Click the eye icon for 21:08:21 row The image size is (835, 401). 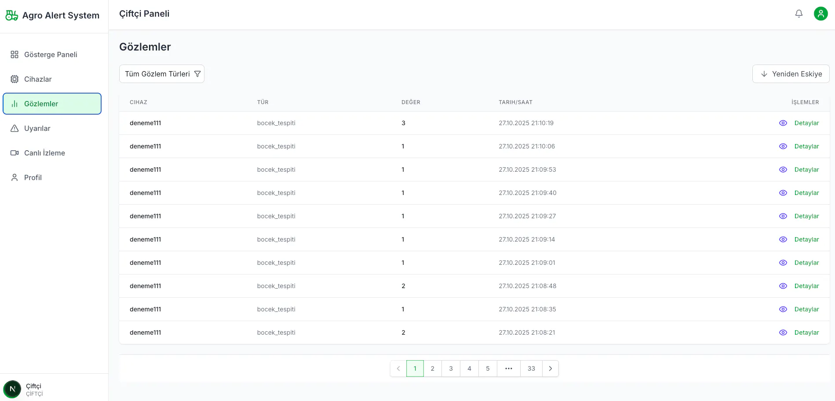coord(783,332)
